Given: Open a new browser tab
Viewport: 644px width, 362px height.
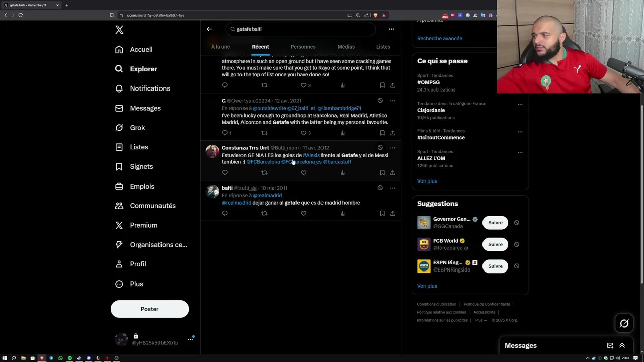Looking at the screenshot, I should coord(66,5).
